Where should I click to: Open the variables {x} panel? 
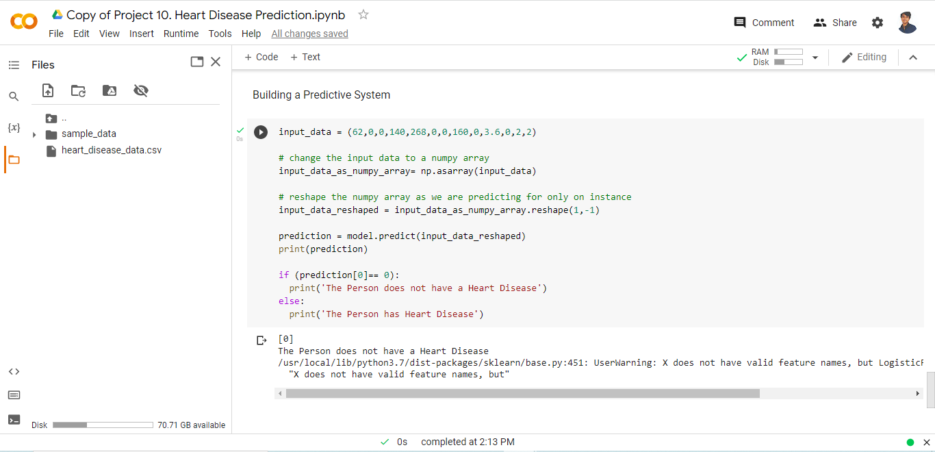(14, 128)
